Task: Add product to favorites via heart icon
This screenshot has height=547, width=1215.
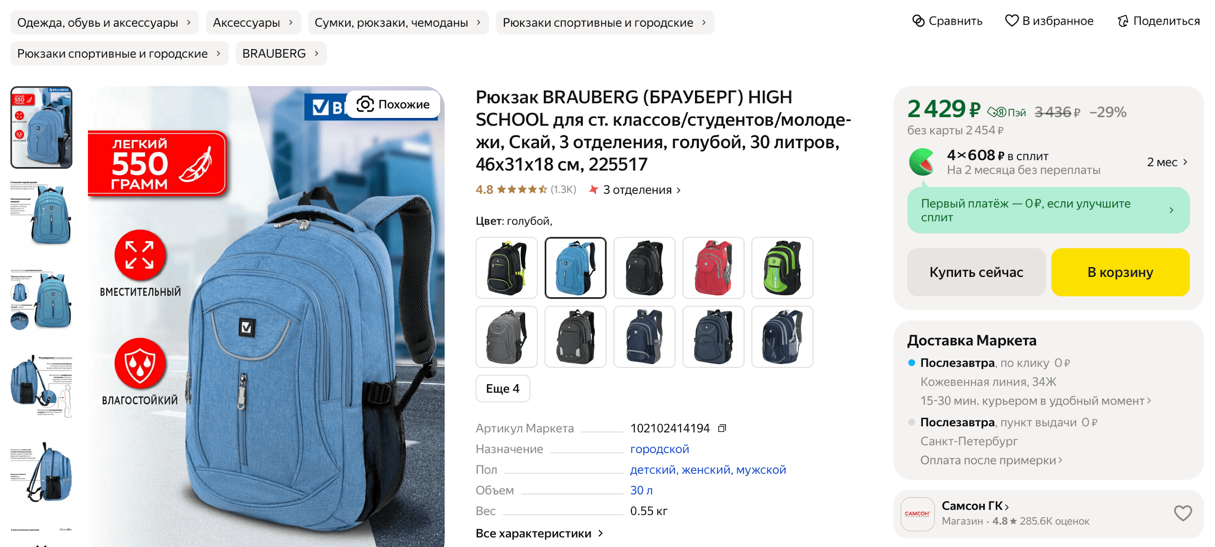Action: pyautogui.click(x=1011, y=21)
